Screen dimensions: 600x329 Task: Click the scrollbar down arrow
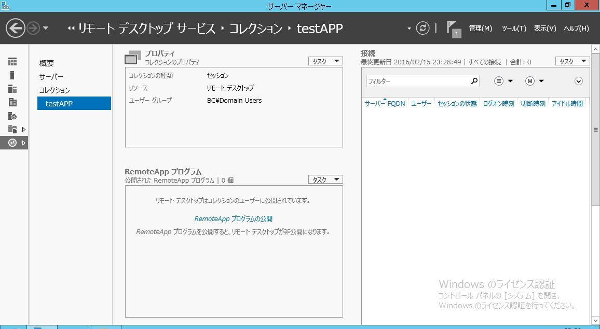(x=596, y=321)
